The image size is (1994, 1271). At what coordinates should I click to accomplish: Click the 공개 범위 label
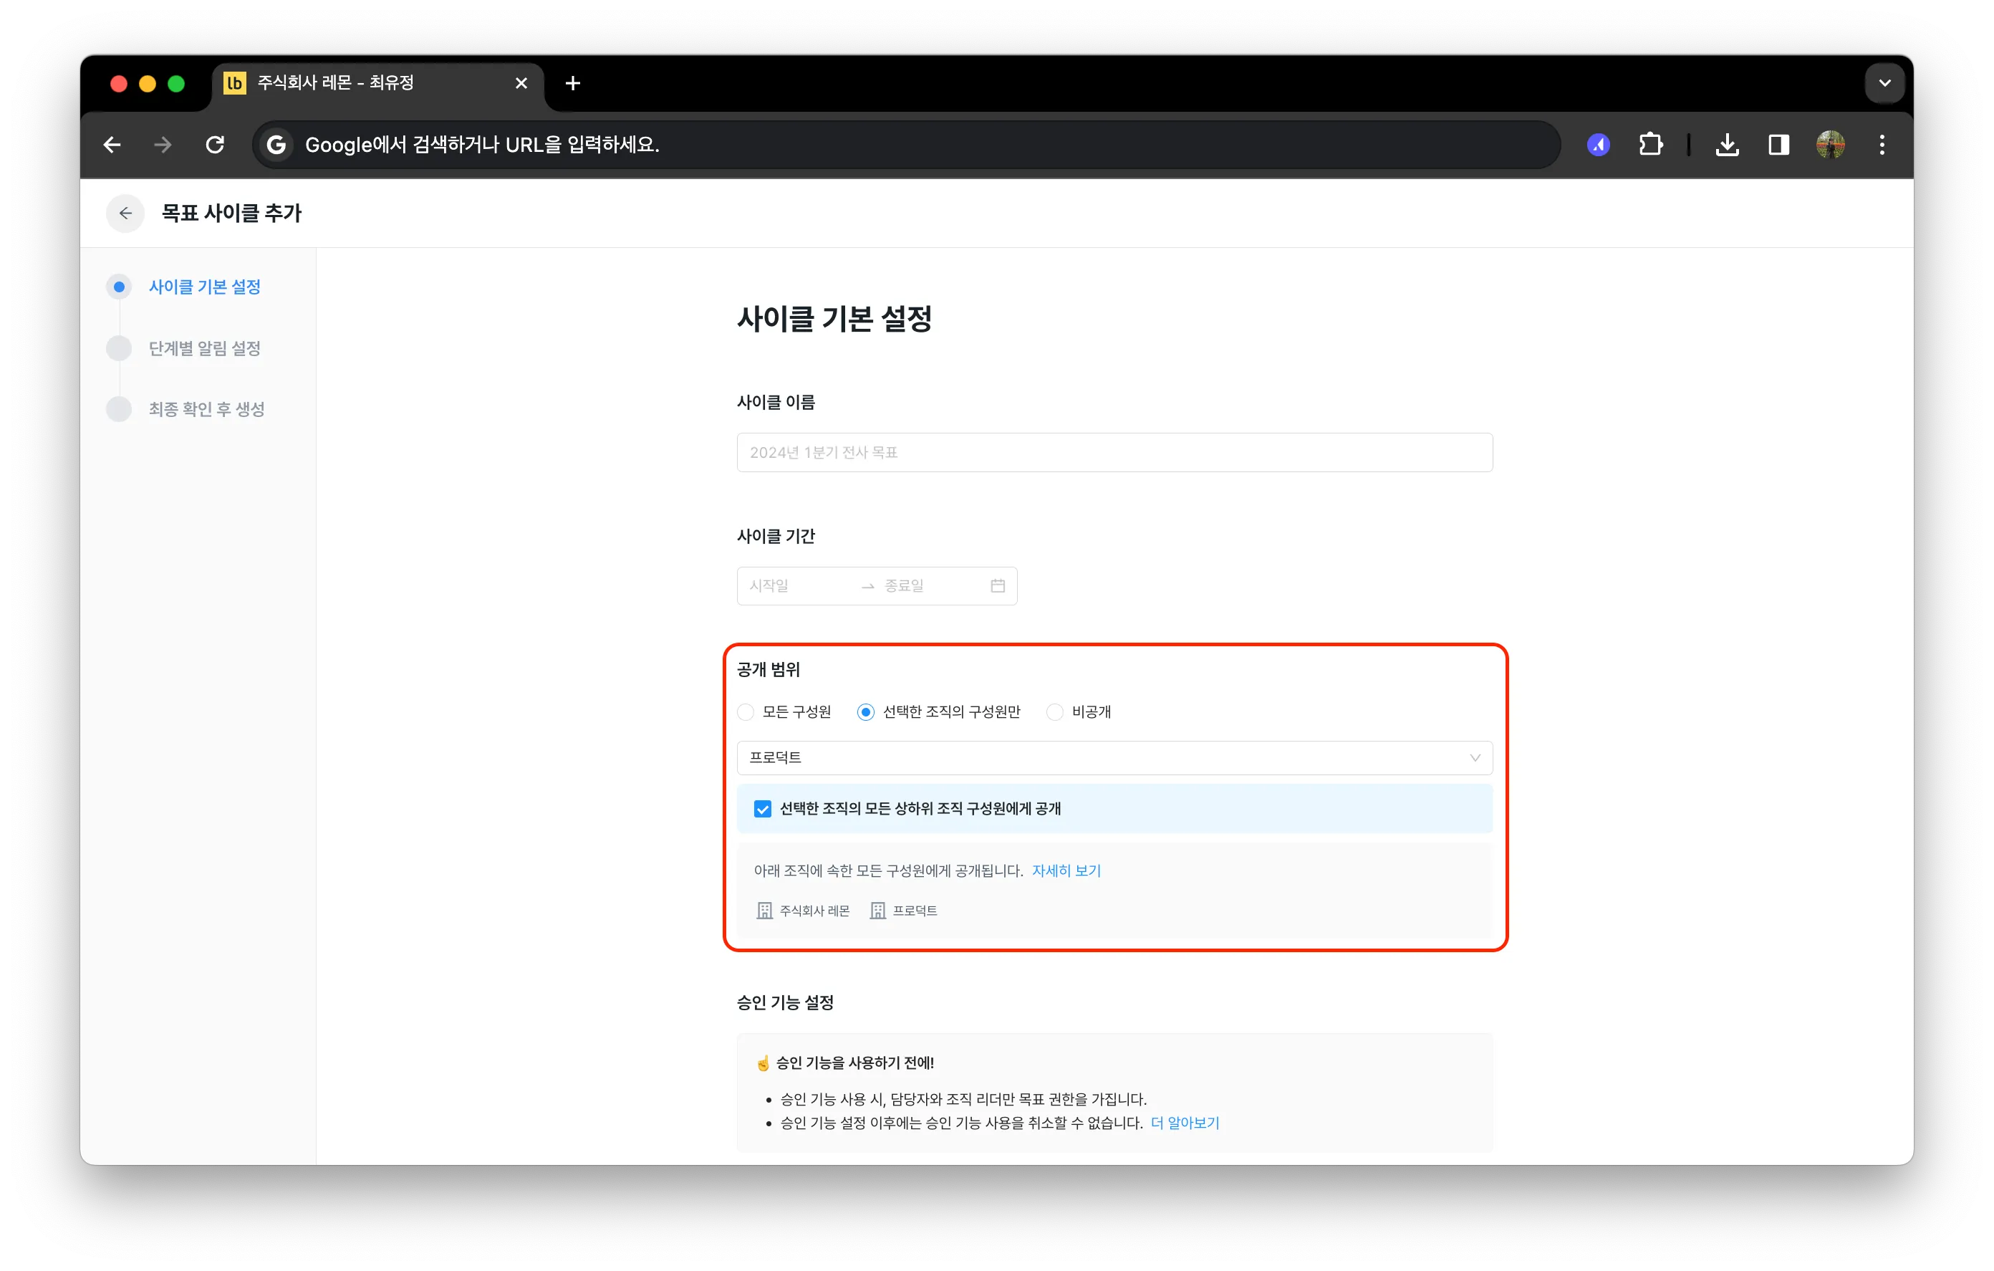[x=769, y=669]
